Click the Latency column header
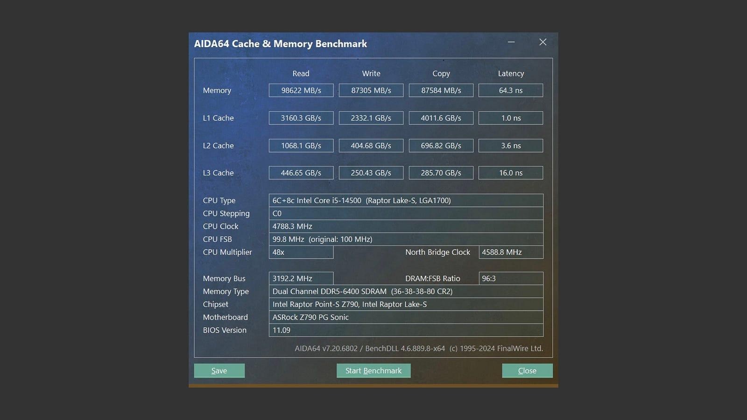This screenshot has width=747, height=420. [x=511, y=73]
